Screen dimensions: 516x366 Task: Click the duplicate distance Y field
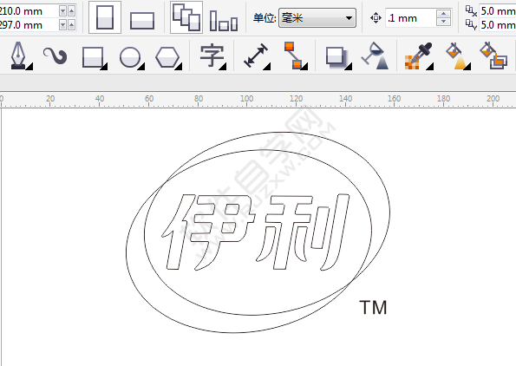[x=497, y=24]
